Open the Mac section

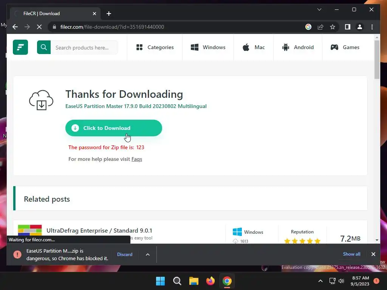(x=254, y=47)
